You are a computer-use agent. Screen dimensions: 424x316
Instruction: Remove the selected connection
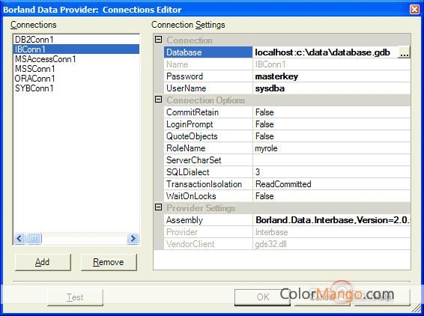click(109, 262)
